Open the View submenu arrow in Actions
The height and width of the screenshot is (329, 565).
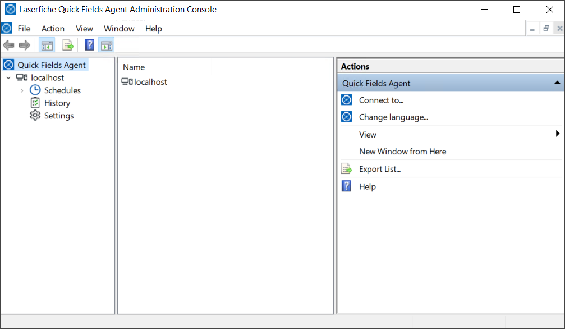pos(557,134)
